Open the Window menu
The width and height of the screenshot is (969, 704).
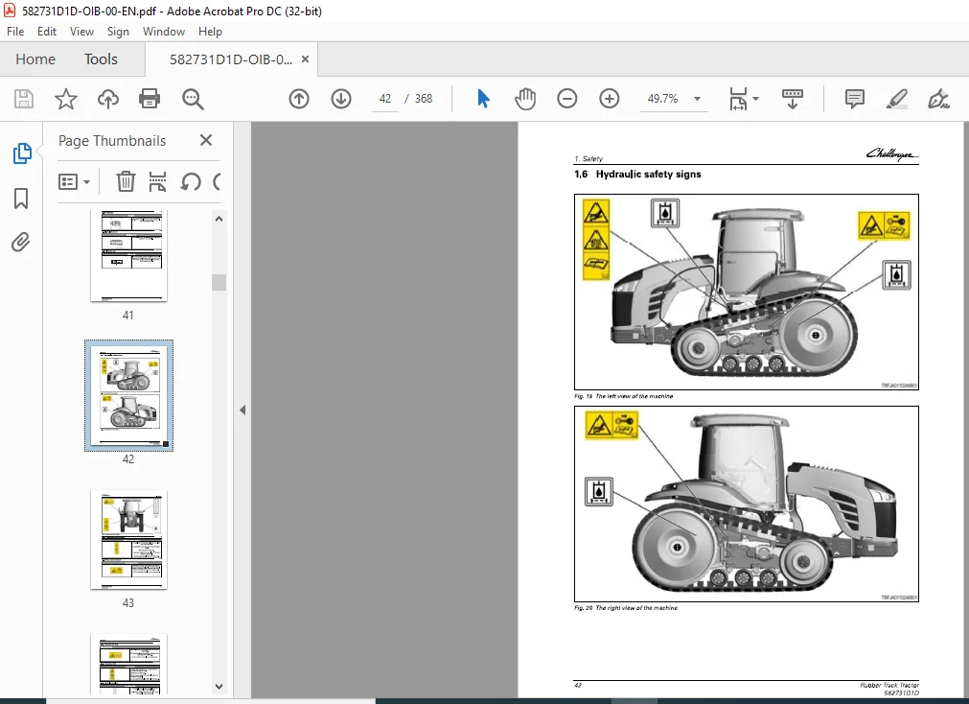pos(164,32)
